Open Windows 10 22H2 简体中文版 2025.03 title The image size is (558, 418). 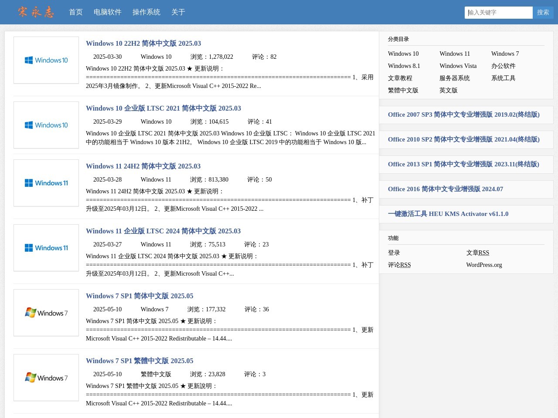pos(143,44)
